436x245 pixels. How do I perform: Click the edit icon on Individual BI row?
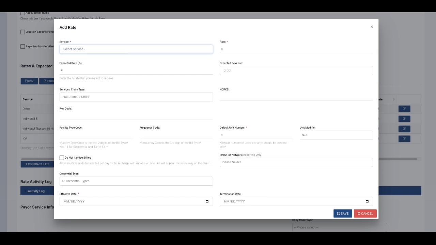(x=404, y=118)
